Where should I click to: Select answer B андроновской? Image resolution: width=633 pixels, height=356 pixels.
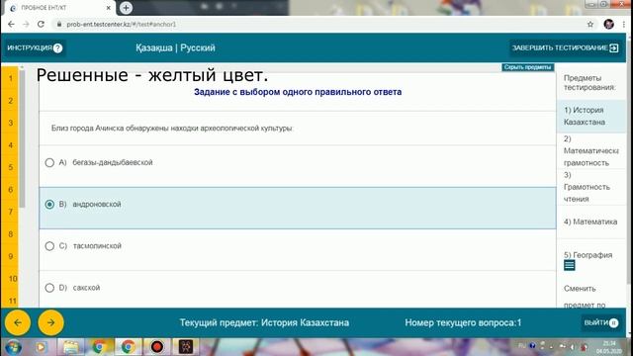[298, 208]
